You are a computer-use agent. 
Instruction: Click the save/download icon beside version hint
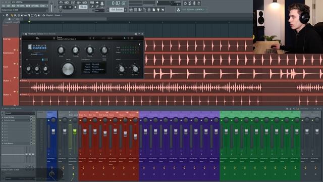tap(178, 10)
